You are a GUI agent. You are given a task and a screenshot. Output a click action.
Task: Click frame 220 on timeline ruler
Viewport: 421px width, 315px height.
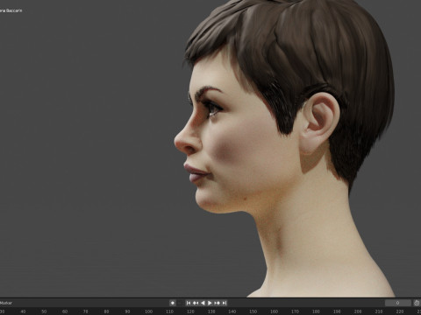click(400, 311)
